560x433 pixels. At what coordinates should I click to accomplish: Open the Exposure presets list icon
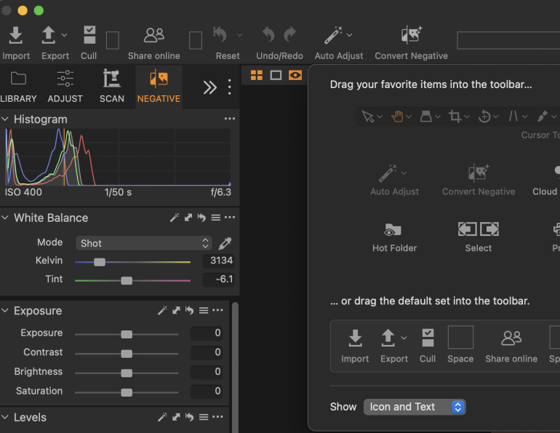204,311
